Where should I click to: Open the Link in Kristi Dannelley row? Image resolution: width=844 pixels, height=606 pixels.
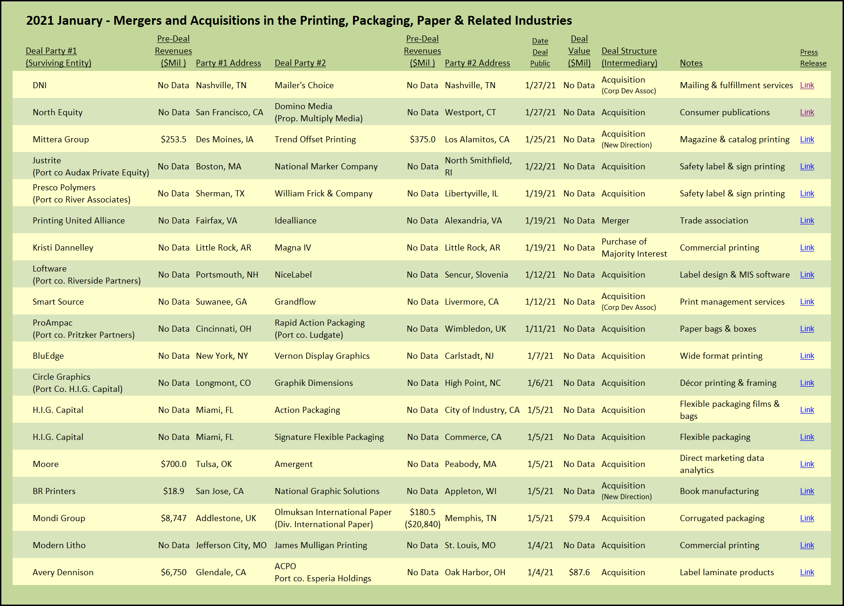(807, 248)
